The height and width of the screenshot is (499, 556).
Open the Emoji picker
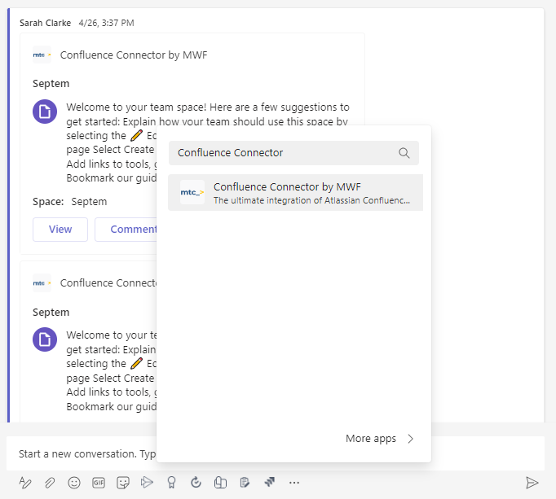click(x=74, y=483)
